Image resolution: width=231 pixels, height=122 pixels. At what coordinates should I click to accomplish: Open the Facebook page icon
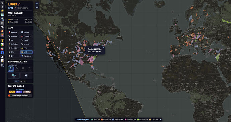click(2, 53)
